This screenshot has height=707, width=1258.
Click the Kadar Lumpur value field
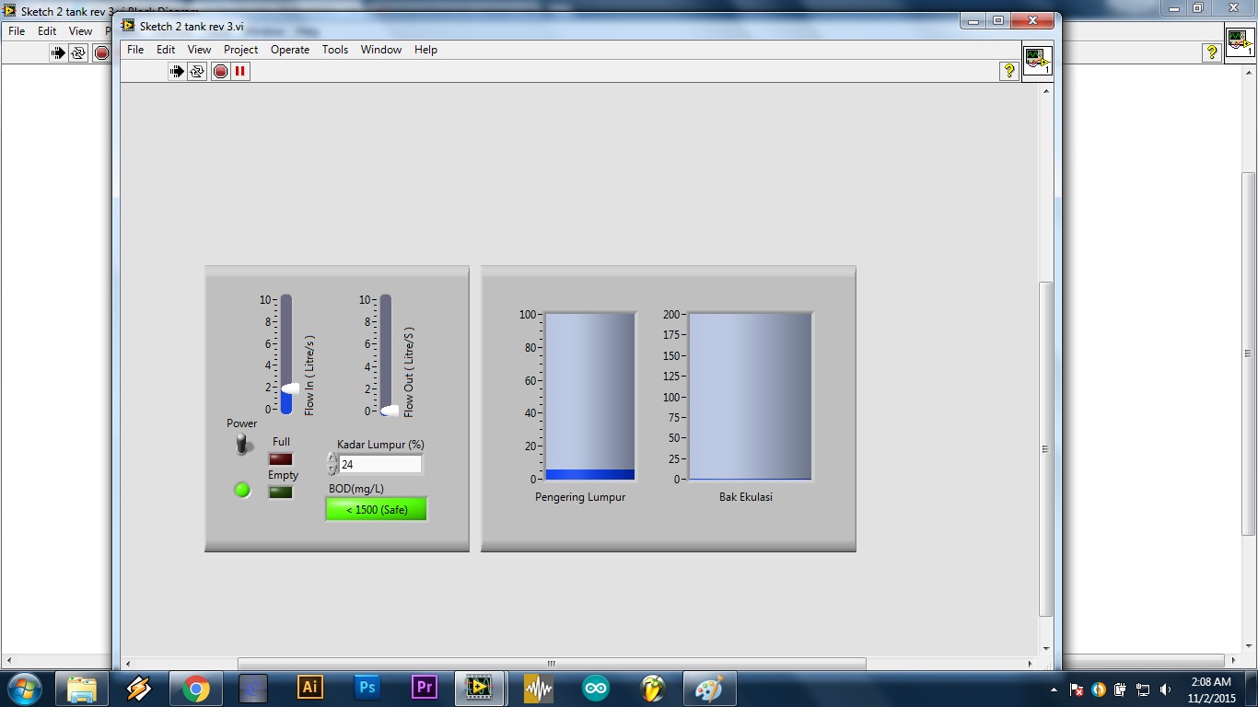(380, 465)
